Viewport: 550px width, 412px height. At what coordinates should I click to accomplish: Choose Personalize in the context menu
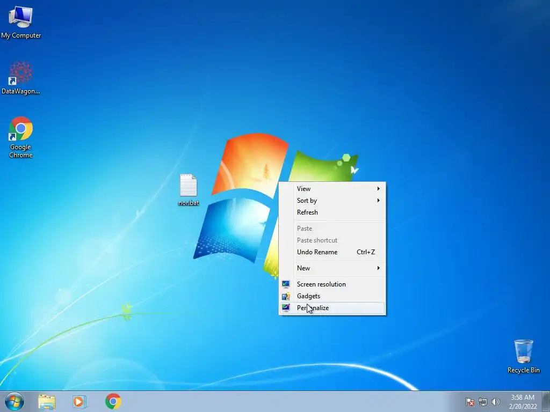click(332, 308)
